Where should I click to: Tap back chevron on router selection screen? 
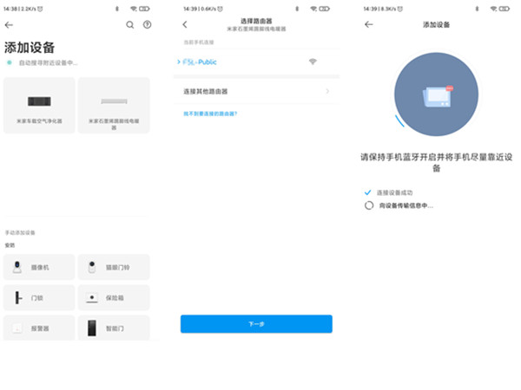pyautogui.click(x=185, y=25)
